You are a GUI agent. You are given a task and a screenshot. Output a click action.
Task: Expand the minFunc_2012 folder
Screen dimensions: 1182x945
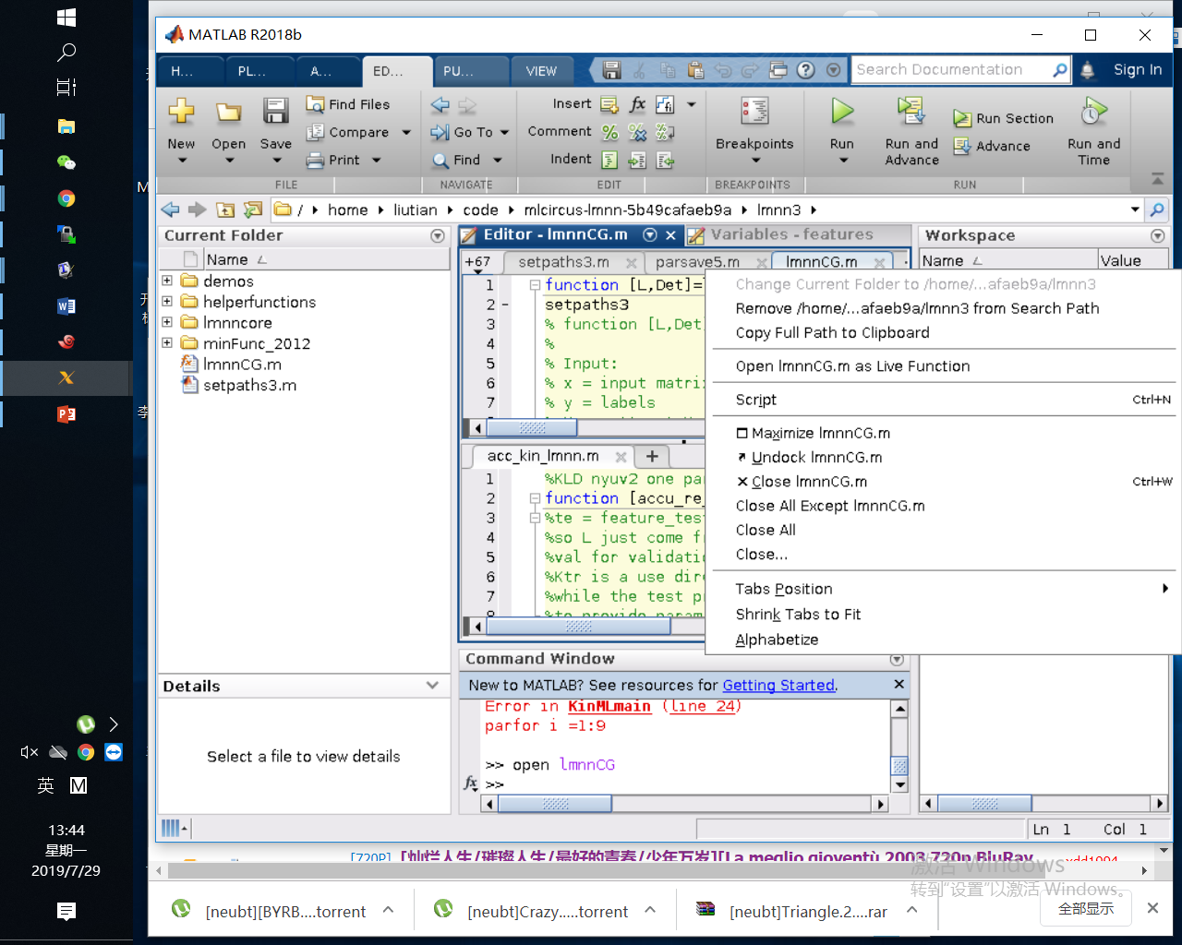167,342
